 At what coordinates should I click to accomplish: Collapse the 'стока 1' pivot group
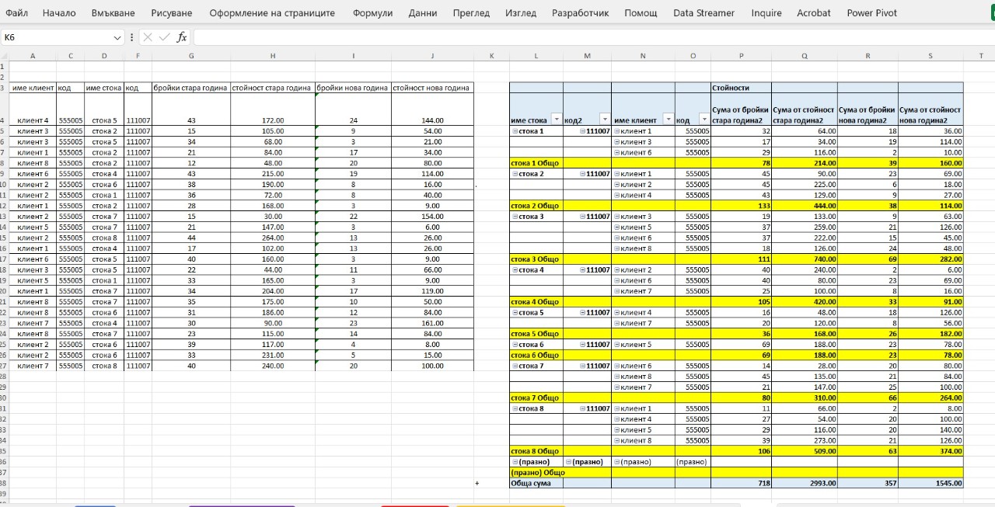click(x=515, y=131)
